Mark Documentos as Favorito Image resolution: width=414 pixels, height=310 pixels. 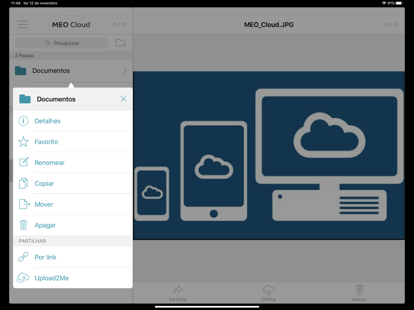pyautogui.click(x=46, y=142)
